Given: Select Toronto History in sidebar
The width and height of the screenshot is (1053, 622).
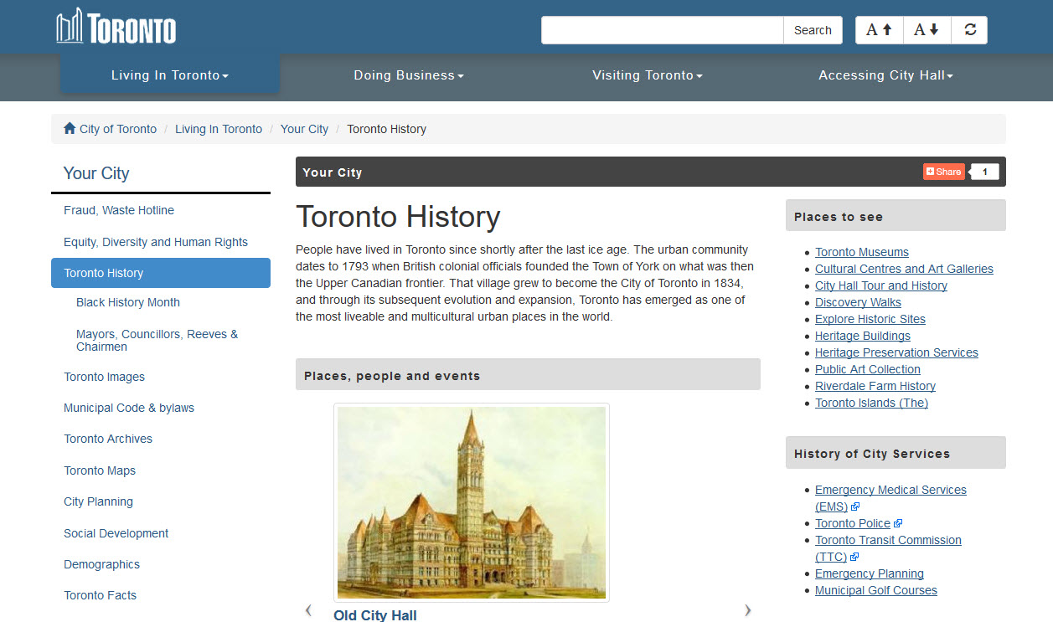Looking at the screenshot, I should point(161,273).
